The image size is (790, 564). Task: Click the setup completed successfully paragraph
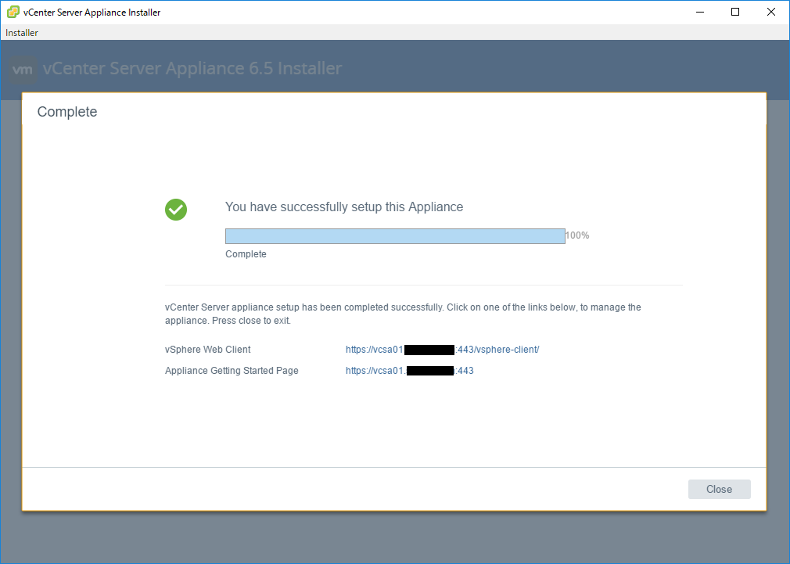(403, 314)
